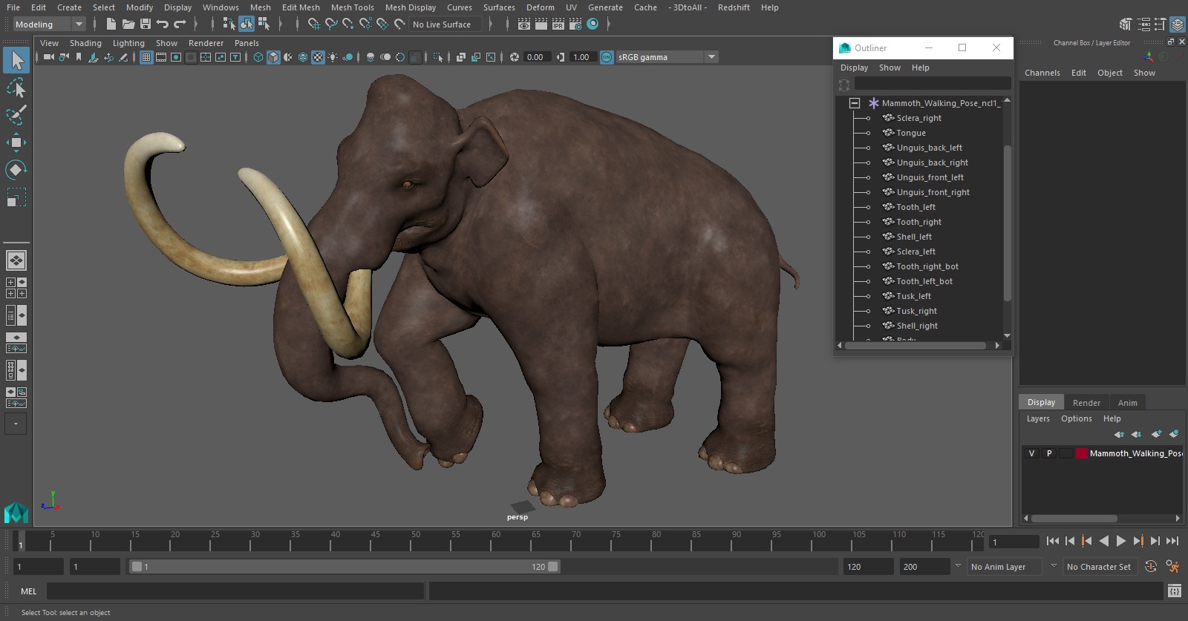Open layer editor Options menu

[x=1076, y=418]
